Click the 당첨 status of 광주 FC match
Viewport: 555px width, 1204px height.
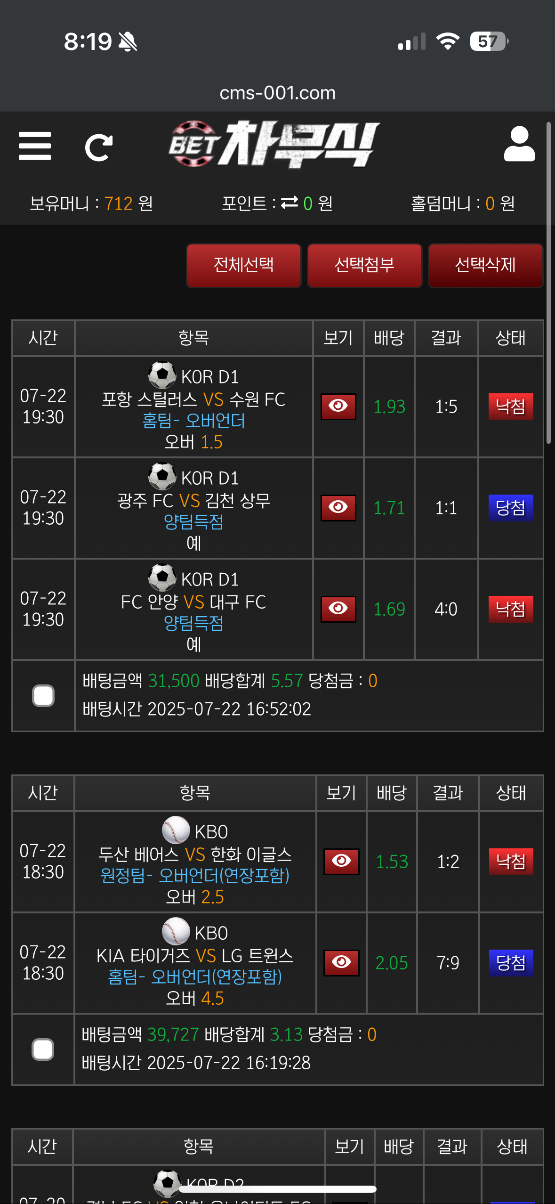[x=510, y=507]
